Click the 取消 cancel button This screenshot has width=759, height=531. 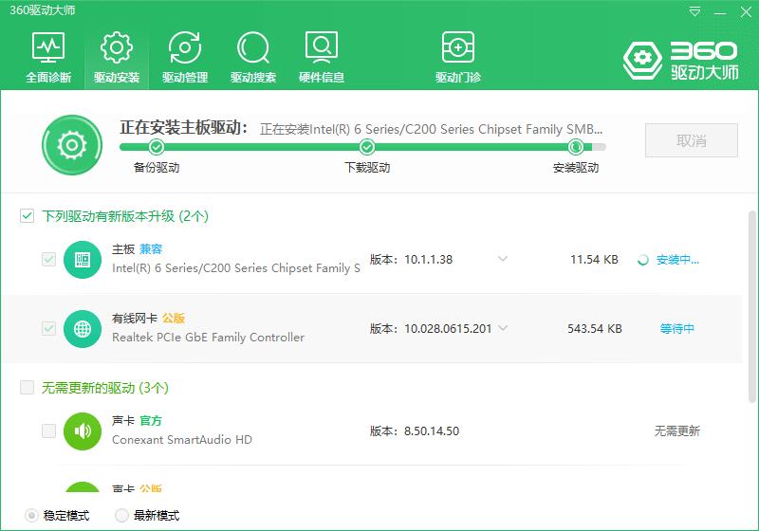point(692,140)
